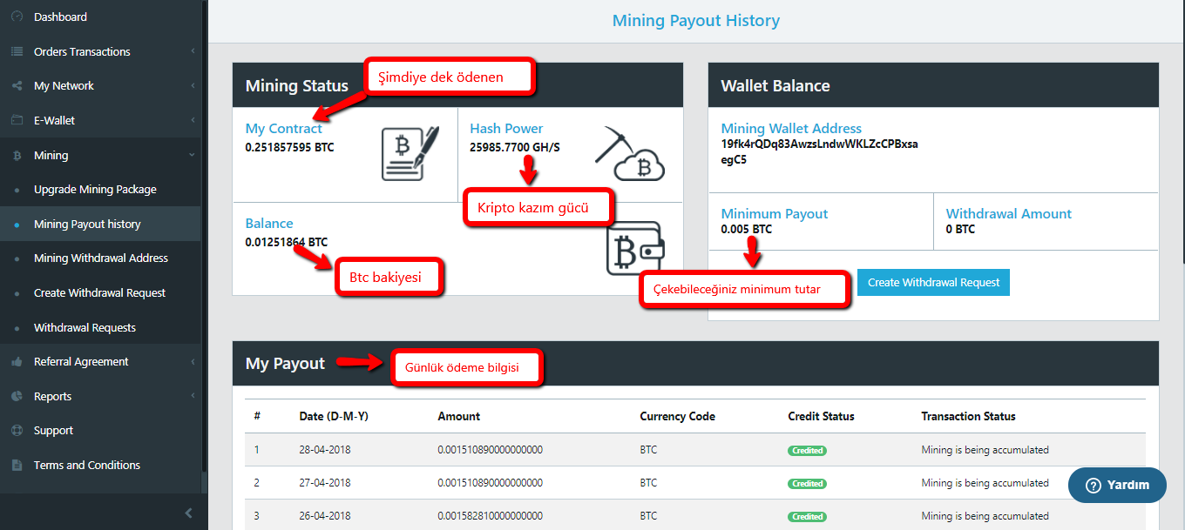
Task: Collapse the Mining submenu arrow
Action: click(x=193, y=155)
